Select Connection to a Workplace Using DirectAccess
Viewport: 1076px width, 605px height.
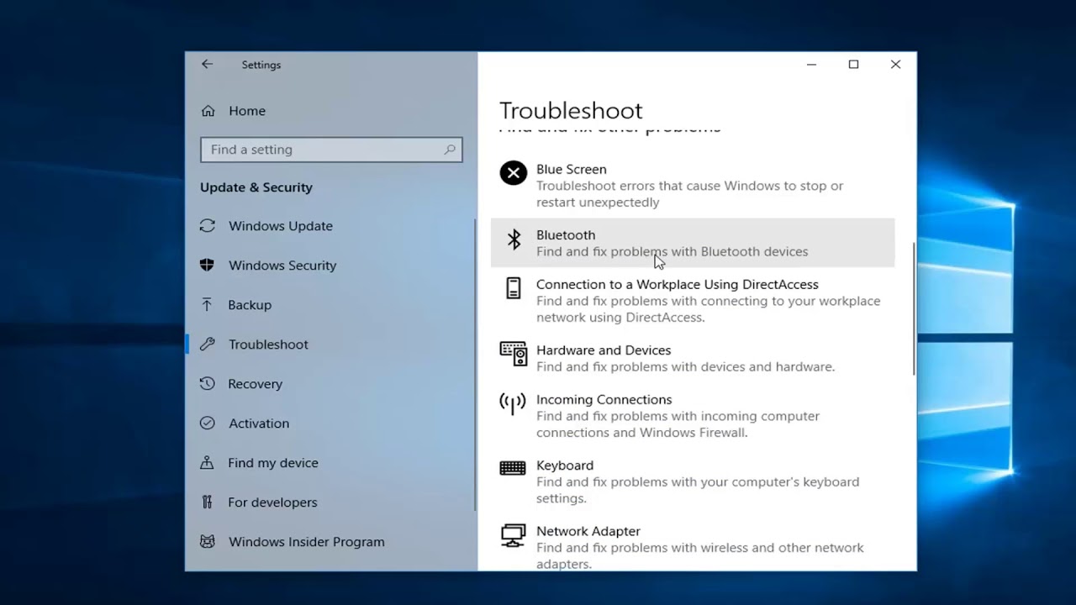(x=693, y=301)
